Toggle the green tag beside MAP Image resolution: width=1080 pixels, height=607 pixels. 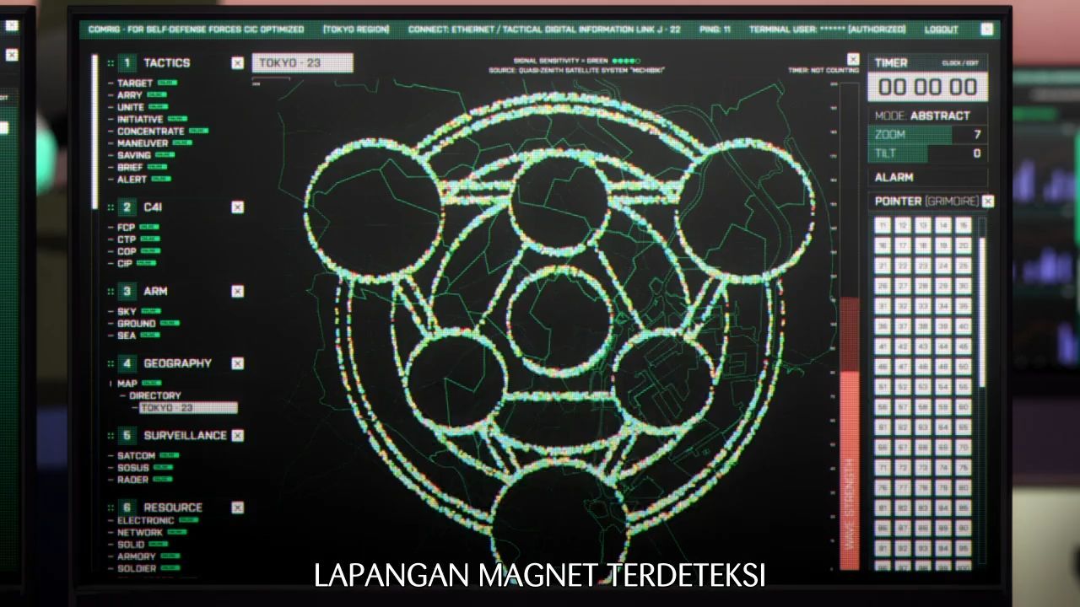point(151,384)
